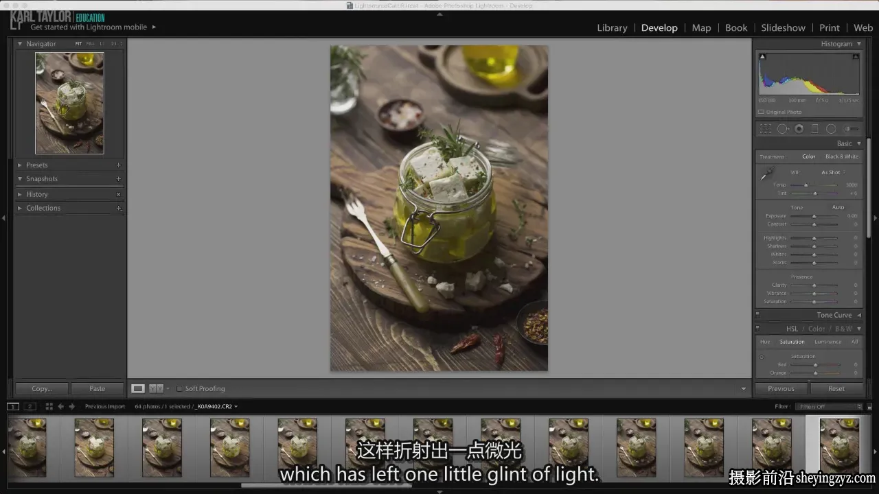Set Navigator zoom to FIT

click(x=78, y=44)
